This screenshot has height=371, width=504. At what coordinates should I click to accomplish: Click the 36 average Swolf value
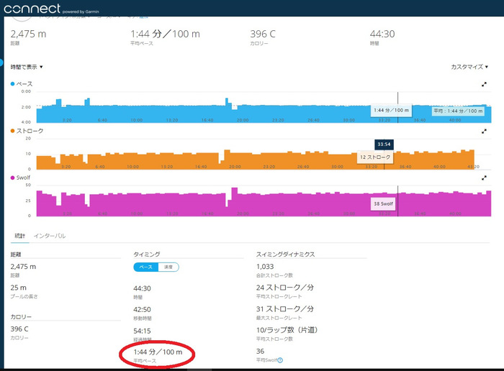click(x=260, y=352)
